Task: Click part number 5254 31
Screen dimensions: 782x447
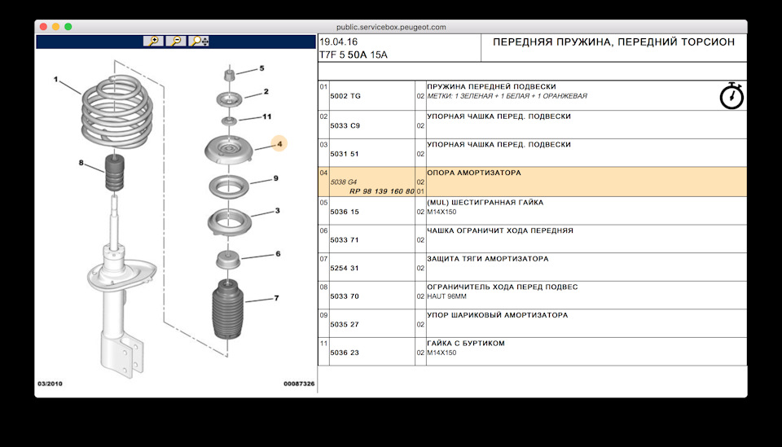Action: point(344,268)
